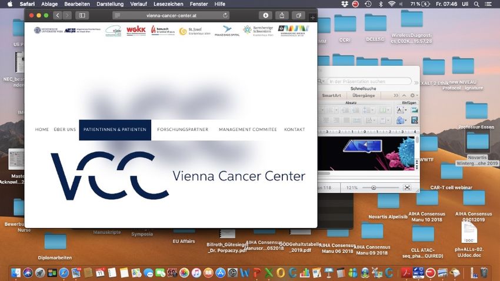
Task: Click increase indent in Absatz group
Action: pos(355,110)
